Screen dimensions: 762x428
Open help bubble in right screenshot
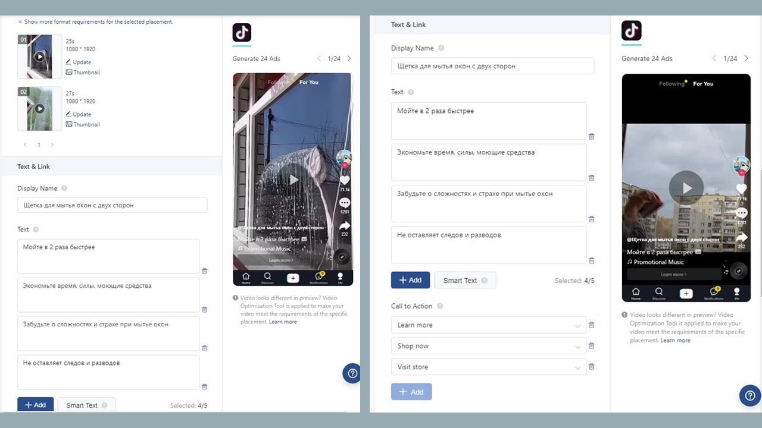coord(750,395)
